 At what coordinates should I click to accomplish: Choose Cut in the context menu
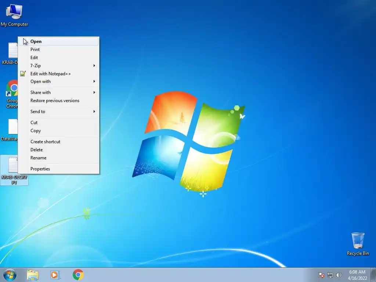tap(58, 123)
